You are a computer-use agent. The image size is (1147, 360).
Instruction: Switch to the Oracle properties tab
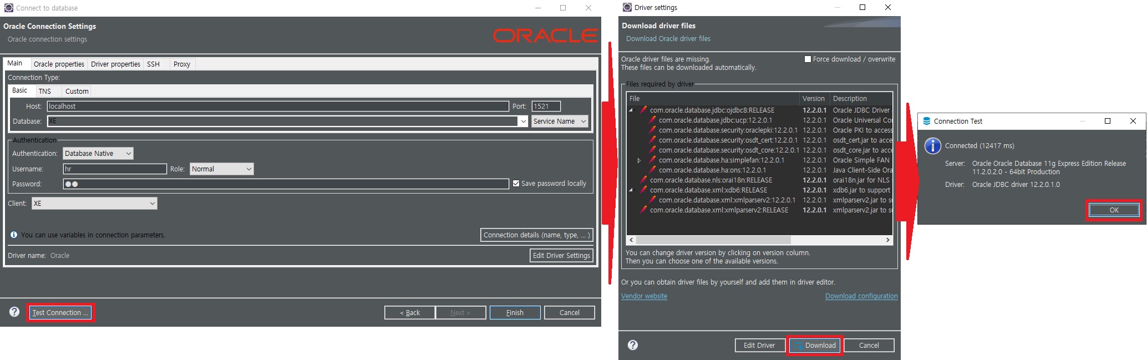[59, 64]
